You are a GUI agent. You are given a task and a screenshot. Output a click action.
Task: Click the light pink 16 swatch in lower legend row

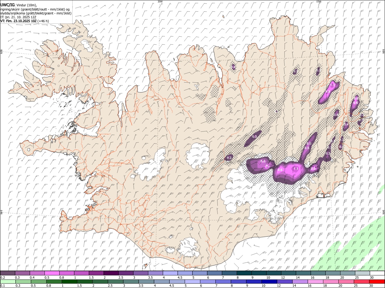point(316,281)
